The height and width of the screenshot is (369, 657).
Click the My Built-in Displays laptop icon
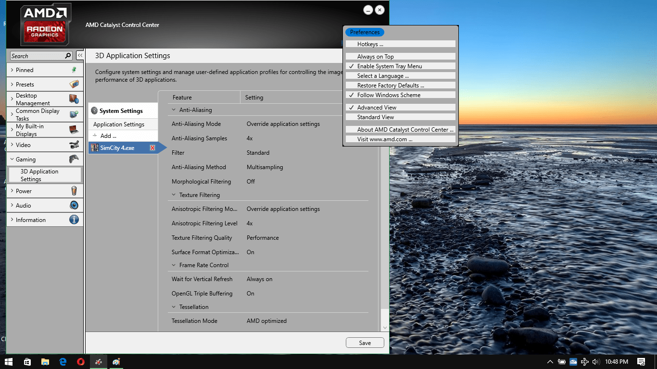pos(74,130)
